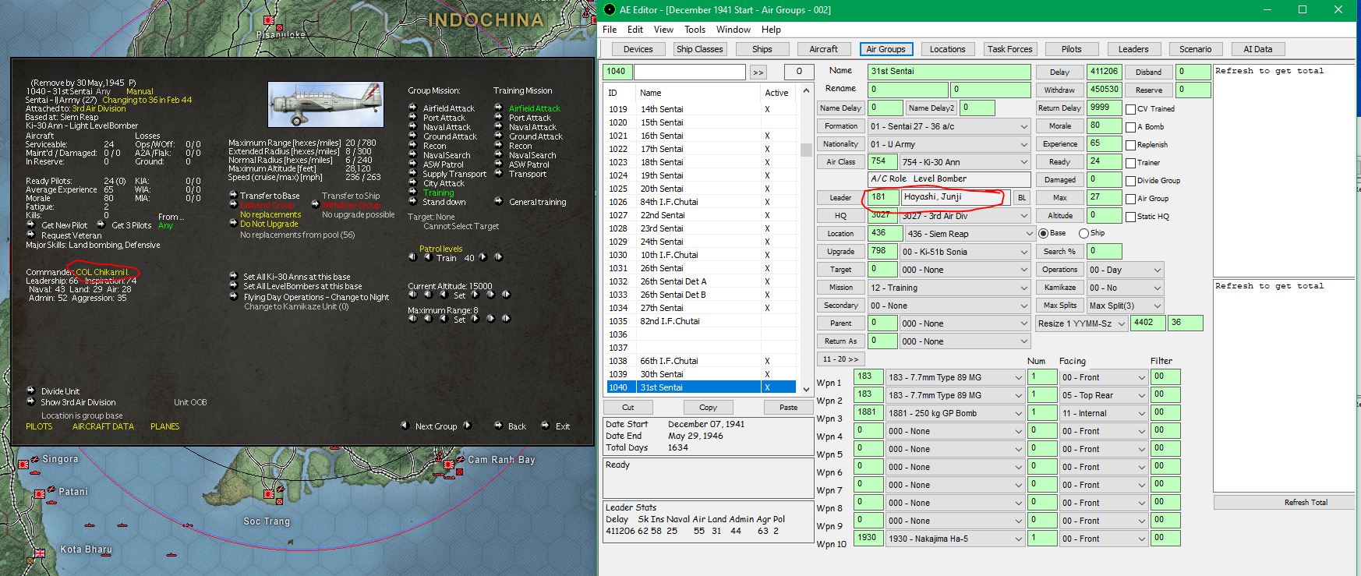
Task: Toggle Do Not Upgrade arrow
Action: tap(232, 224)
